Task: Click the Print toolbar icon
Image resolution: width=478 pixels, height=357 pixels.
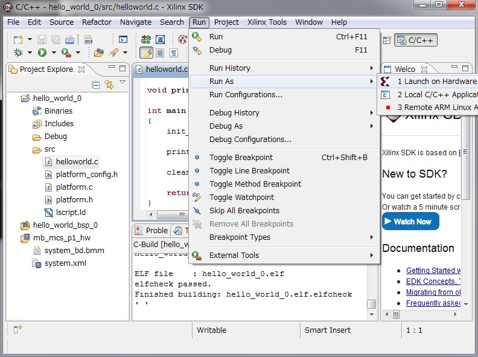Action: [69, 40]
